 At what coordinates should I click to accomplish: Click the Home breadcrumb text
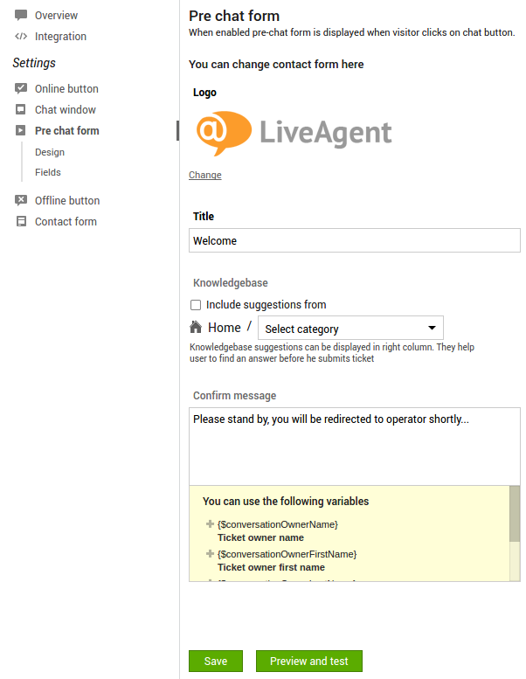coord(225,328)
